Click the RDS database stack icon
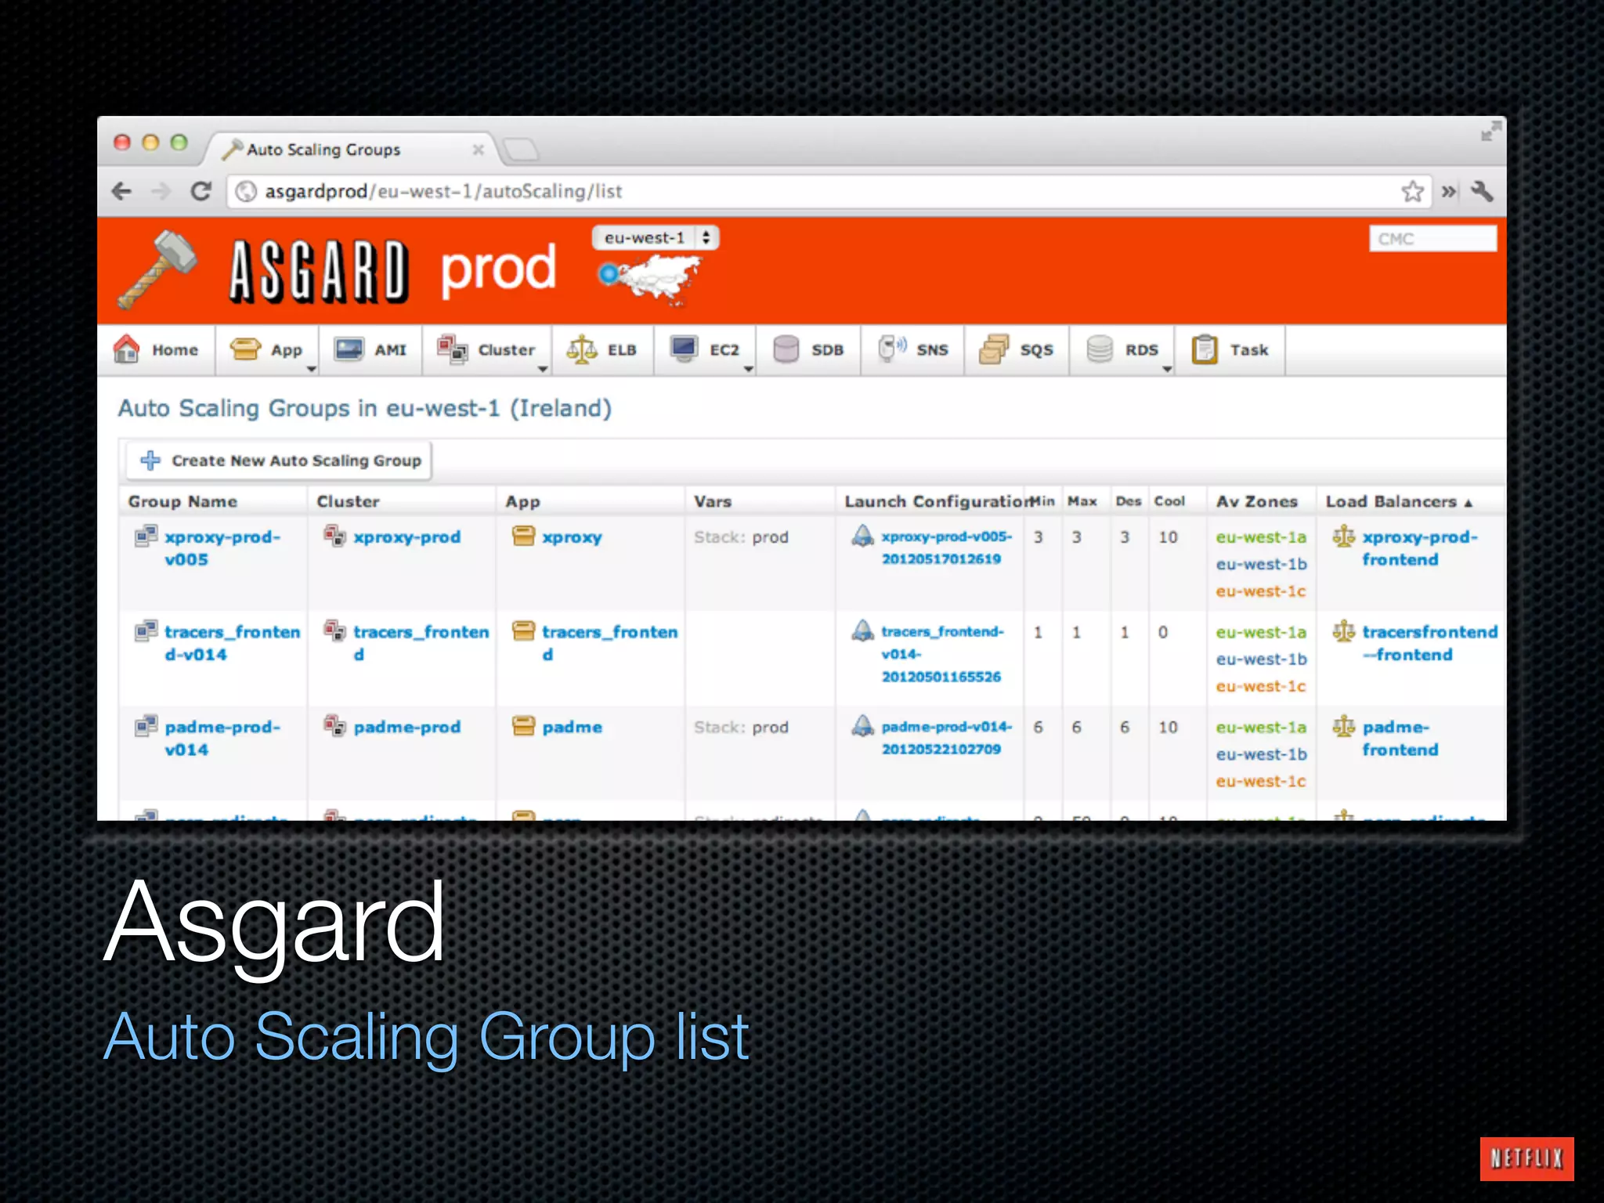 tap(1100, 349)
